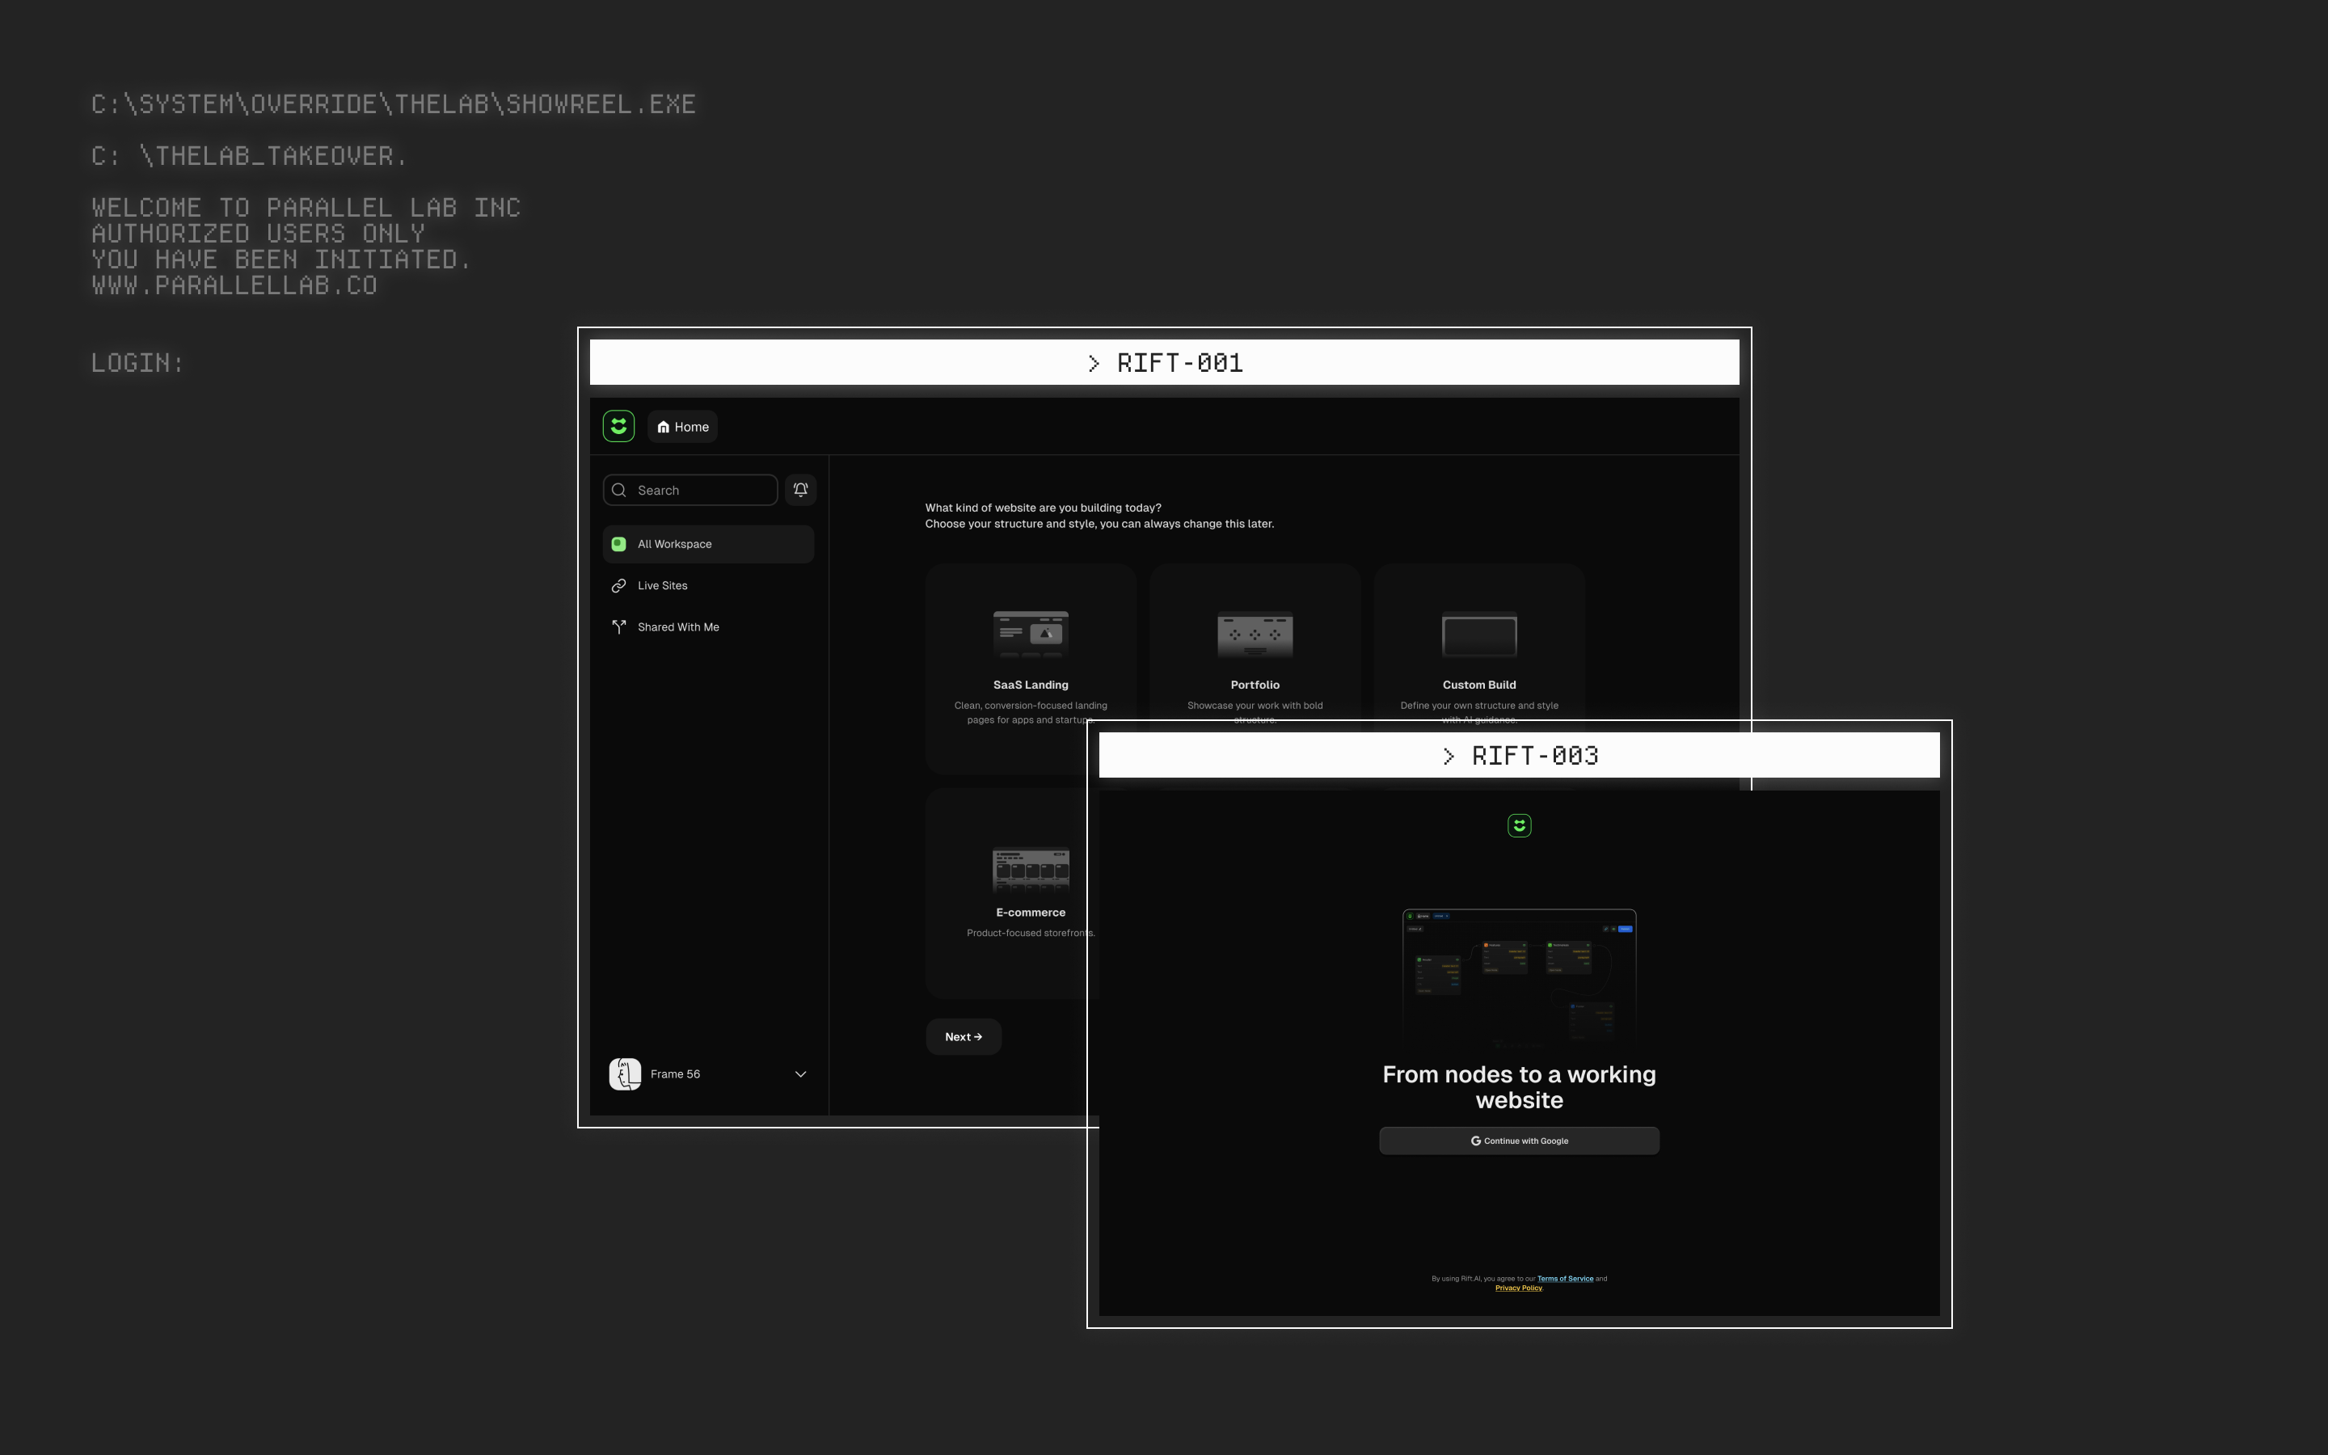Click the green Rift logo icon
2328x1455 pixels.
[618, 425]
